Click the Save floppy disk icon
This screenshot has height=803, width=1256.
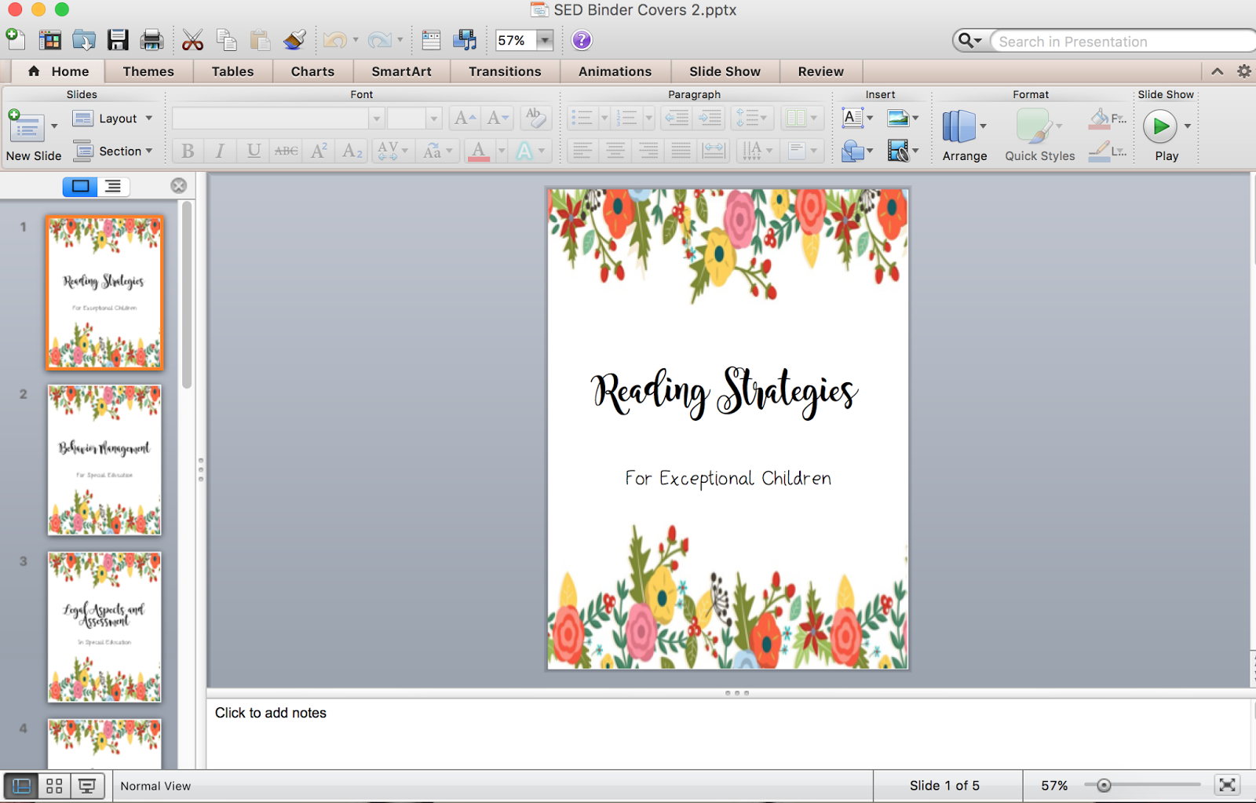click(118, 40)
